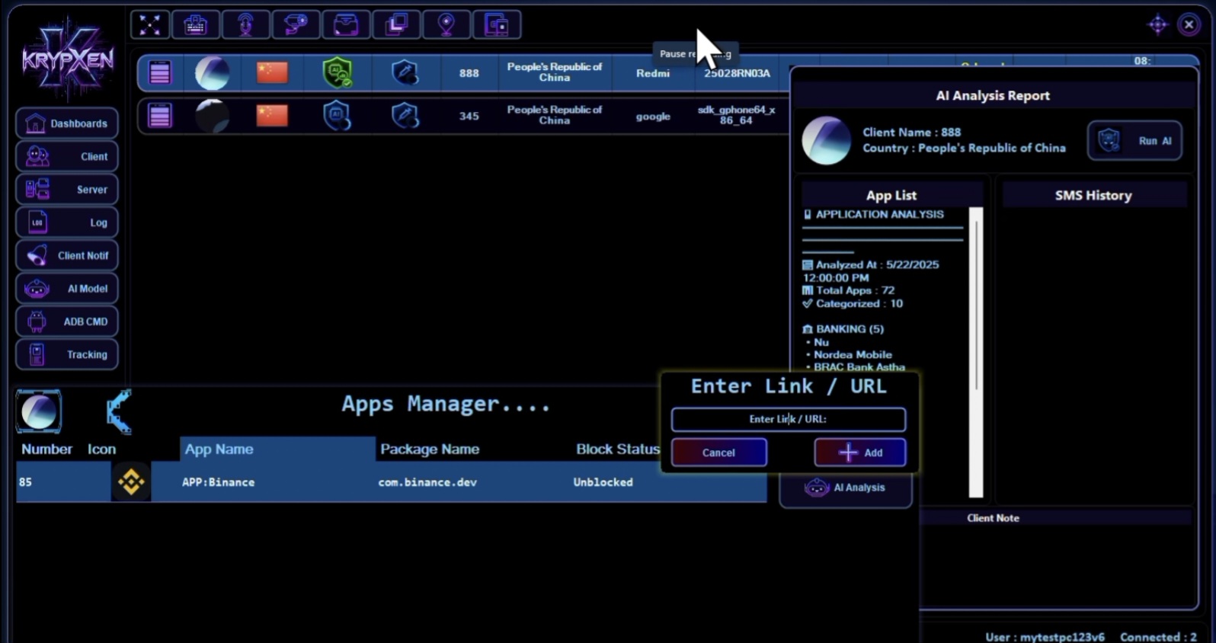
Task: Click the Unblocked status cell
Action: coord(603,482)
